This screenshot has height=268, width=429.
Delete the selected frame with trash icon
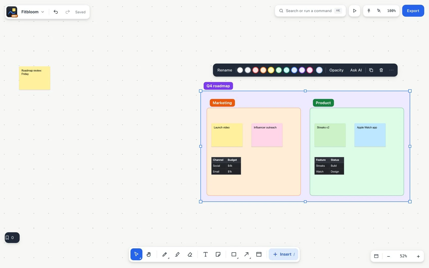point(381,70)
